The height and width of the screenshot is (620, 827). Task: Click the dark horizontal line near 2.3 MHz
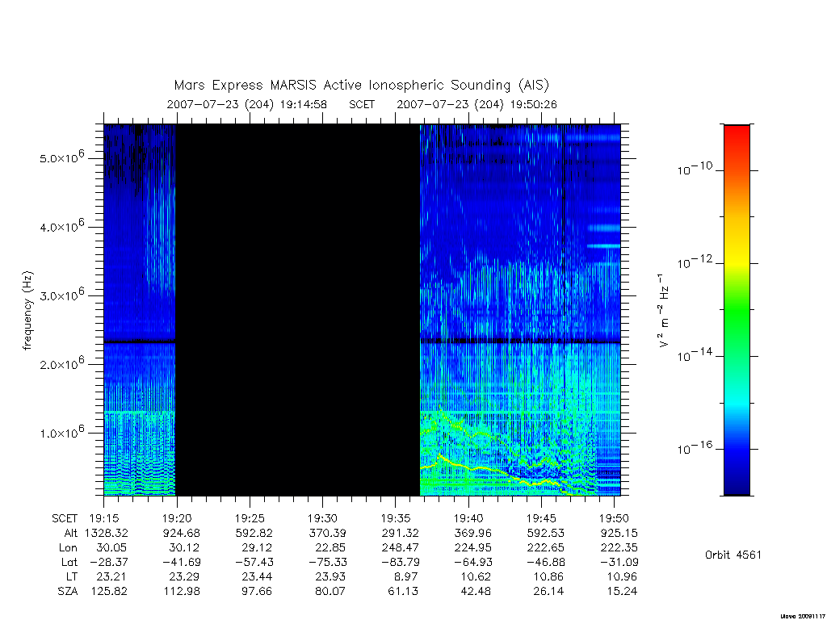tap(362, 341)
